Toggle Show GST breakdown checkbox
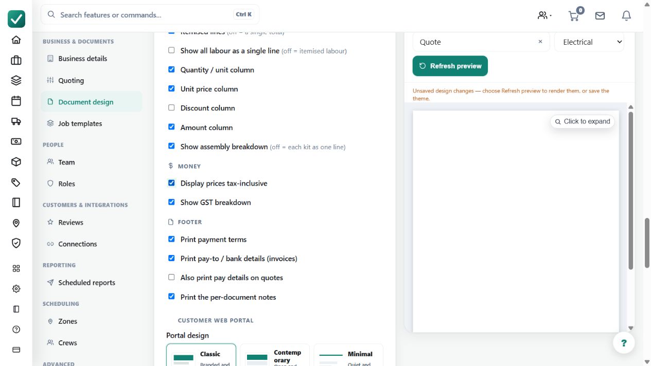 [171, 202]
